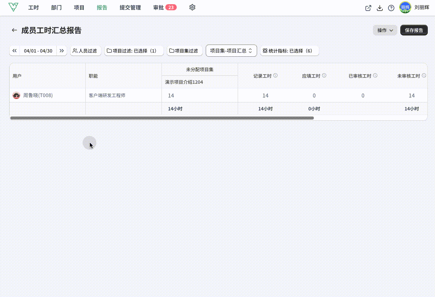Click the 未分配项目集 header cell
The image size is (435, 297).
[x=200, y=70]
